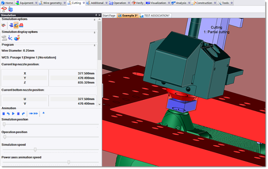Viewport: 268px width, 169px height.
Task: Adjust the Simulation position slider
Action: [4, 124]
